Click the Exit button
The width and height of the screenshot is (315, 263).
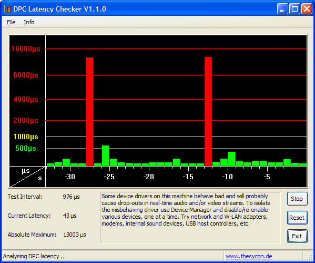pos(297,236)
